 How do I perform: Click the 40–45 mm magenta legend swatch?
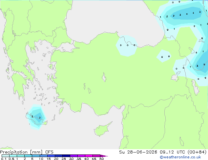89,156
